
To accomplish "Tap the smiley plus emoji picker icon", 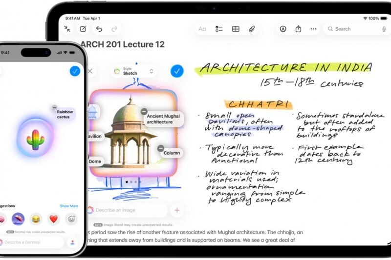I will [x=71, y=219].
